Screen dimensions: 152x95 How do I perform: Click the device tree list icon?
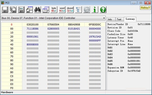coord(79,10)
